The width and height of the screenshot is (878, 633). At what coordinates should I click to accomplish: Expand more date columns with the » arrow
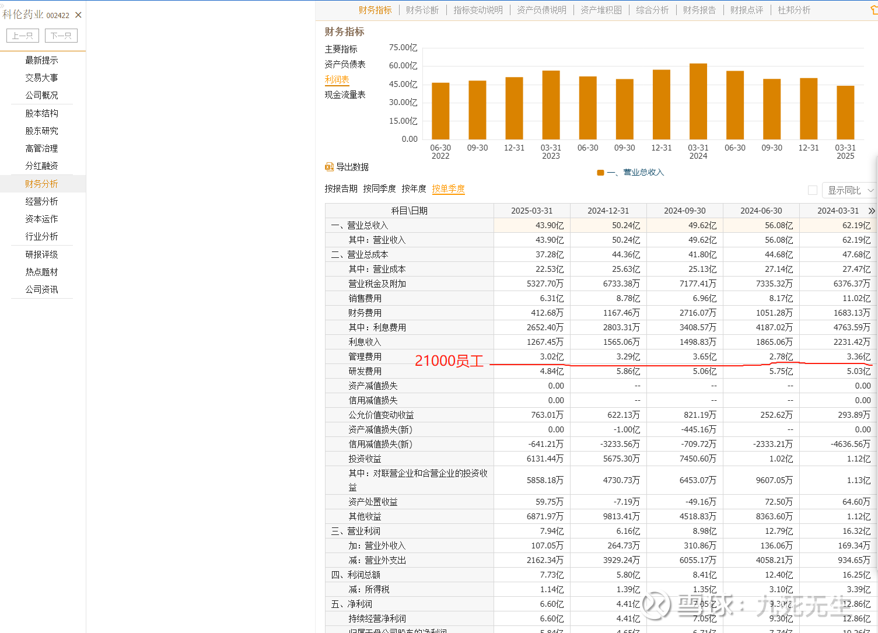pyautogui.click(x=872, y=211)
